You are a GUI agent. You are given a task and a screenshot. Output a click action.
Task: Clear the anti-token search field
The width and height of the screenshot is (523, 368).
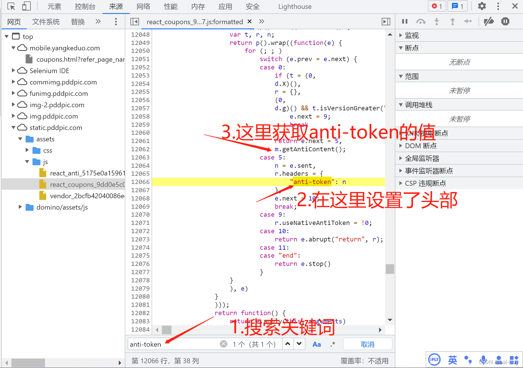point(224,344)
